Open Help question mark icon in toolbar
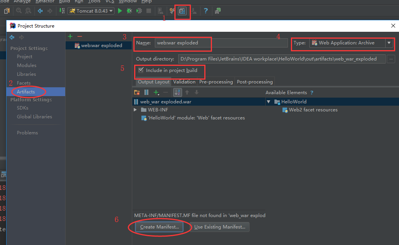399x245 pixels. 206,11
